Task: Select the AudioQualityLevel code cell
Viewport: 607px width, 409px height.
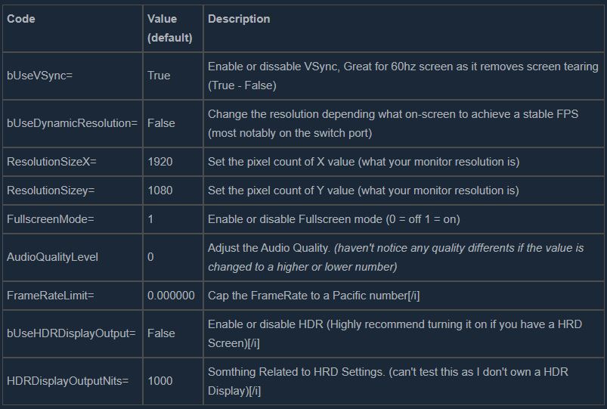Action: click(x=52, y=257)
